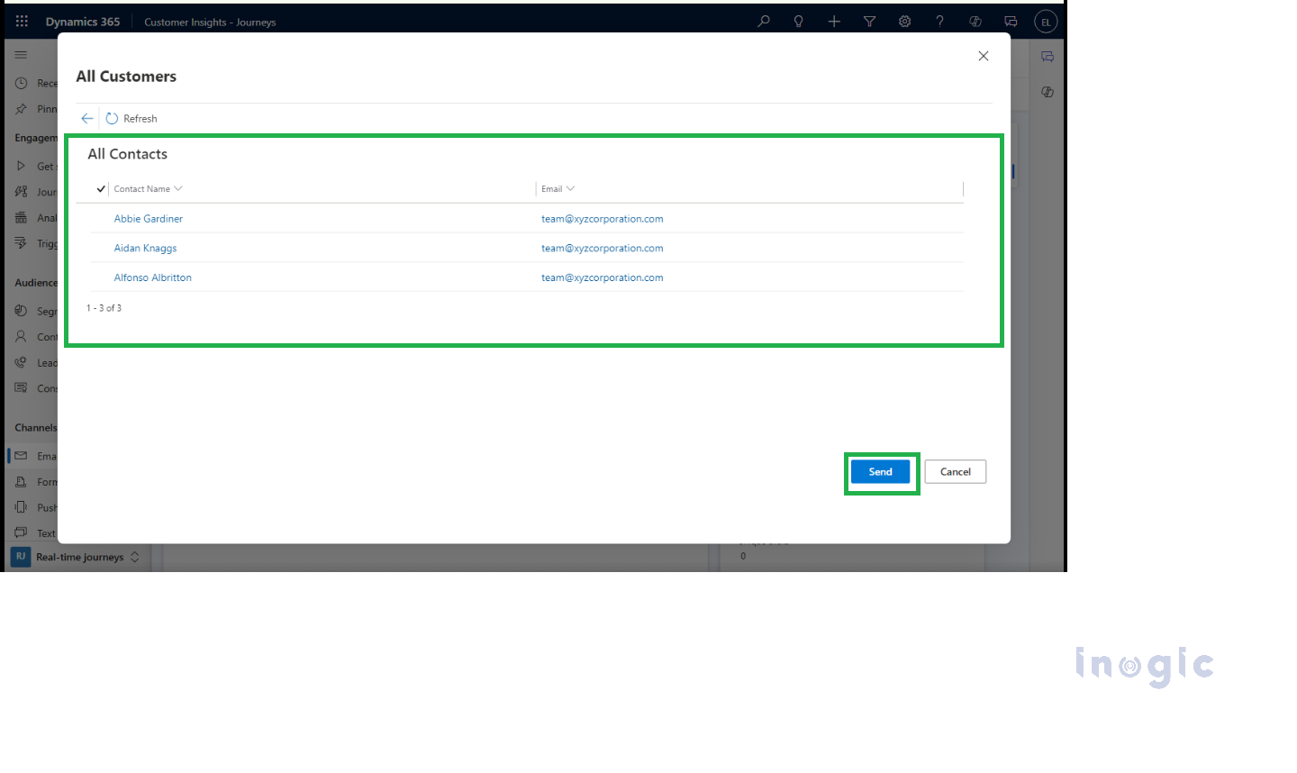Click Abbie Gardiner's email address link
This screenshot has width=1297, height=773.
pos(602,219)
